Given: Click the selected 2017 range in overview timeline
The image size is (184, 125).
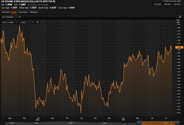Looking at the screenshot, I should pos(158,123).
